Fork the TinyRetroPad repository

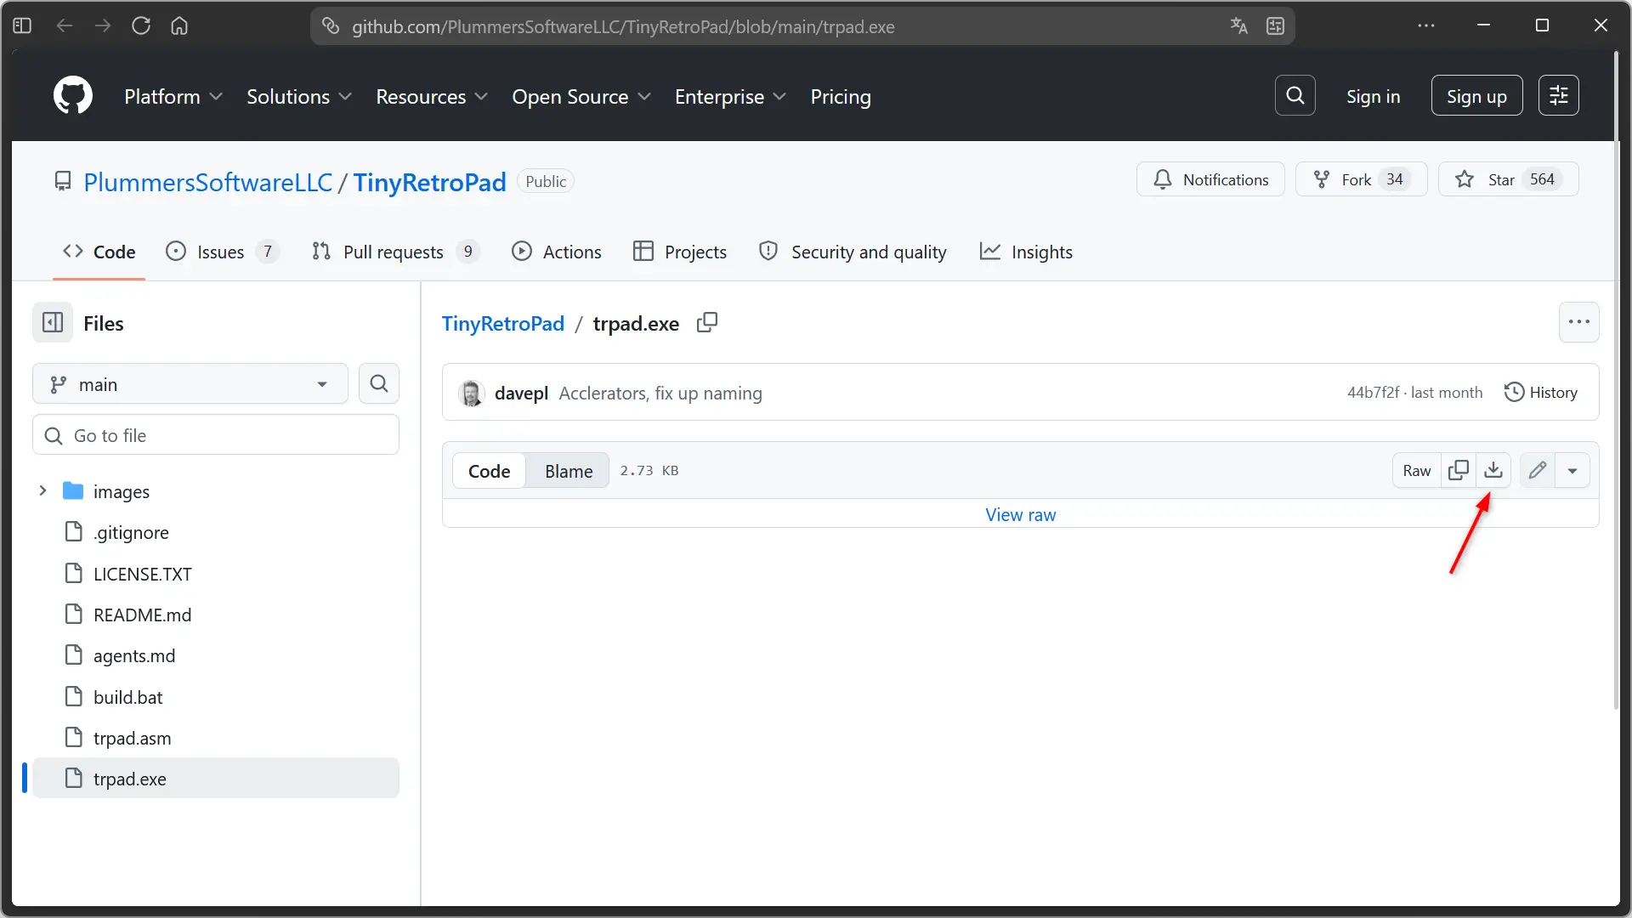pyautogui.click(x=1361, y=179)
